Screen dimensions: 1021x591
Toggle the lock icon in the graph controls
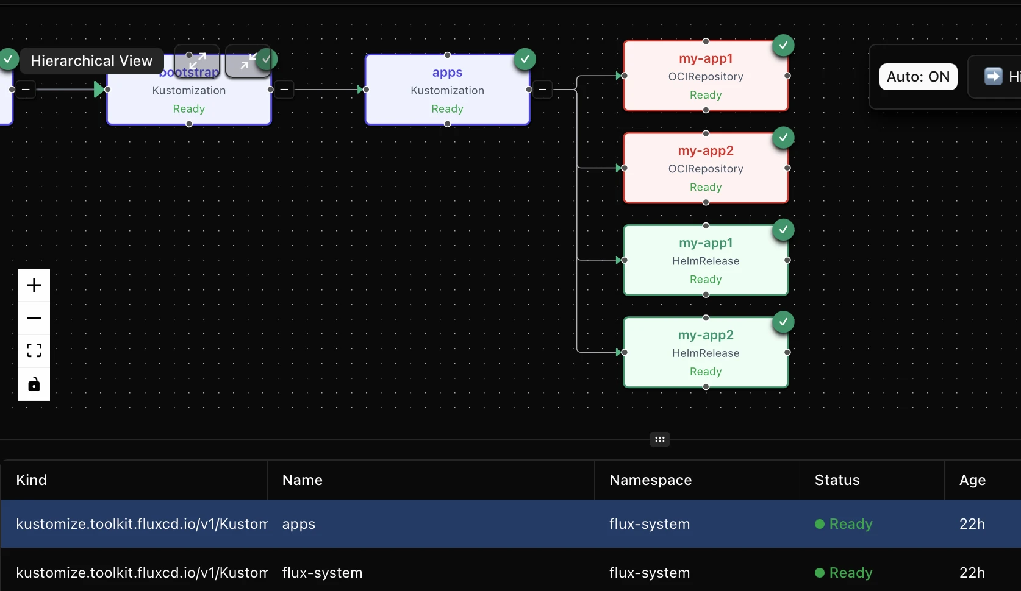click(x=34, y=384)
